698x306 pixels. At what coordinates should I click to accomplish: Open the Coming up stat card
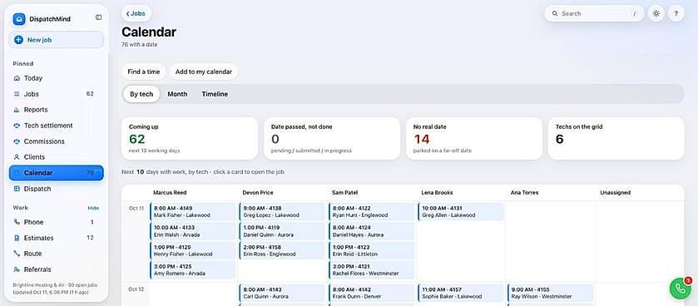pos(190,138)
